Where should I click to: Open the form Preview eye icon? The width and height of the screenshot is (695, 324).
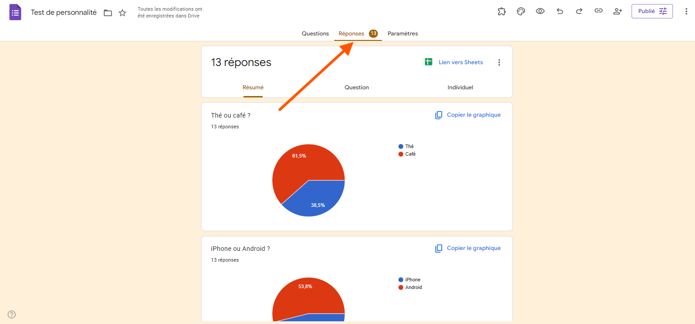pos(540,11)
